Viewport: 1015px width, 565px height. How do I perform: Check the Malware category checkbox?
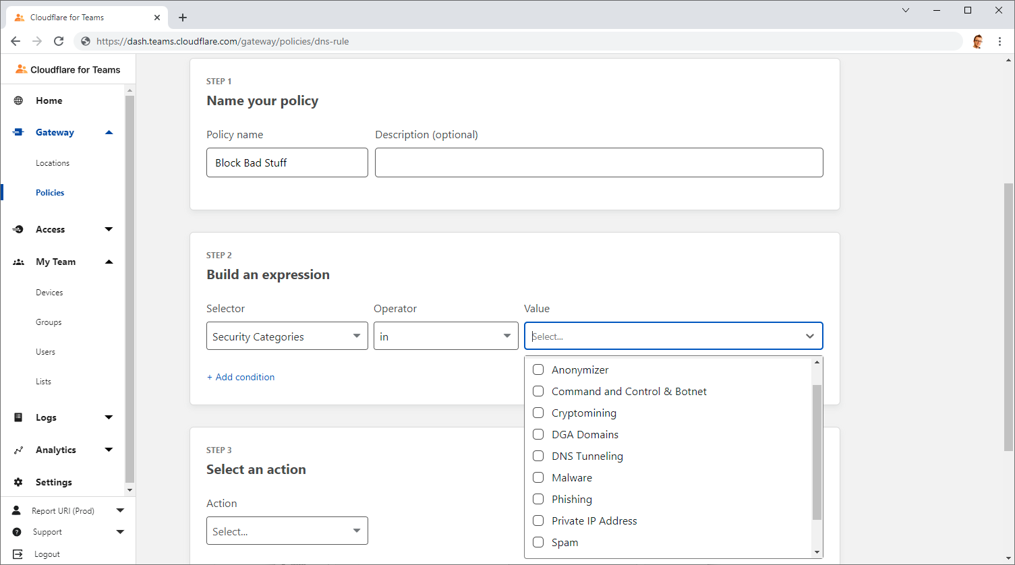pos(538,477)
